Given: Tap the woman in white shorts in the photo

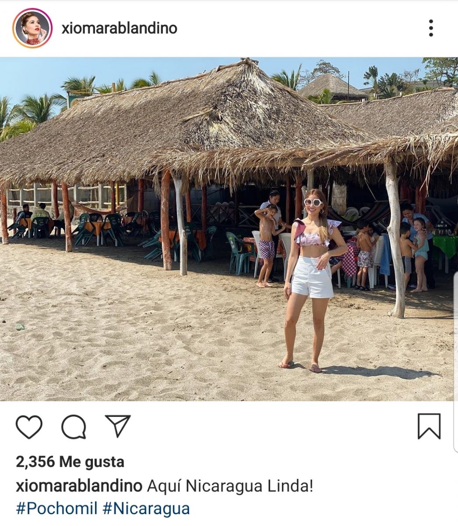Looking at the screenshot, I should (x=312, y=281).
